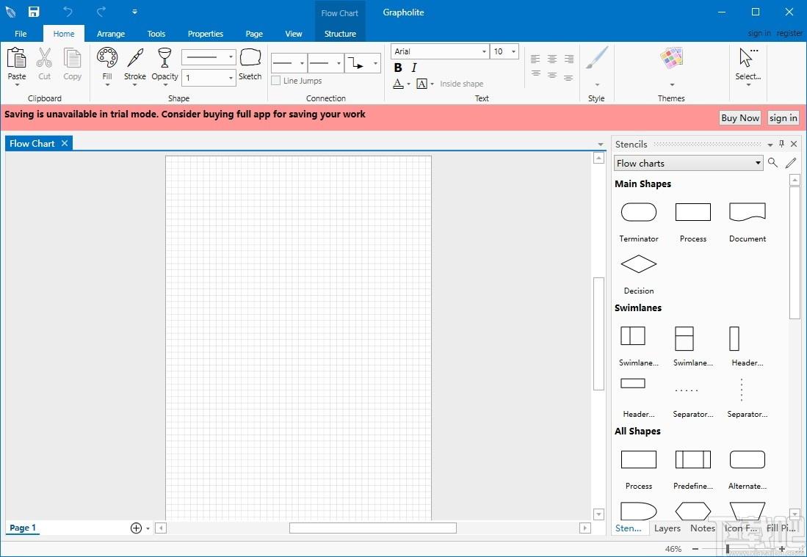
Task: Select the Page 1 tab
Action: [x=23, y=528]
